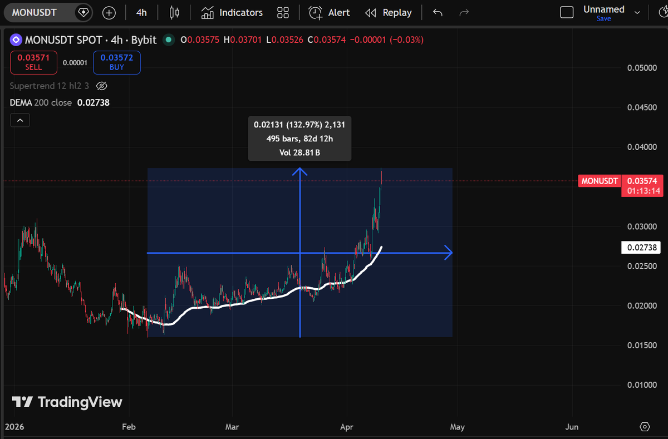This screenshot has width=668, height=439.
Task: Click the MONUSDT symbol logo icon
Action: coord(15,40)
